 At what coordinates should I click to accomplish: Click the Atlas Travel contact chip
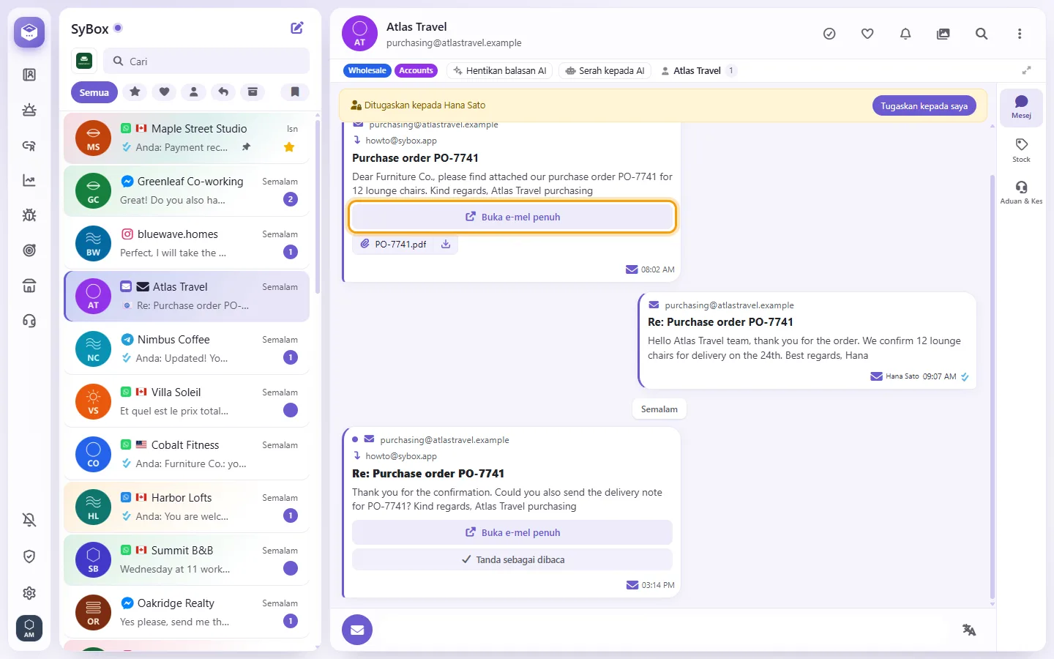698,70
